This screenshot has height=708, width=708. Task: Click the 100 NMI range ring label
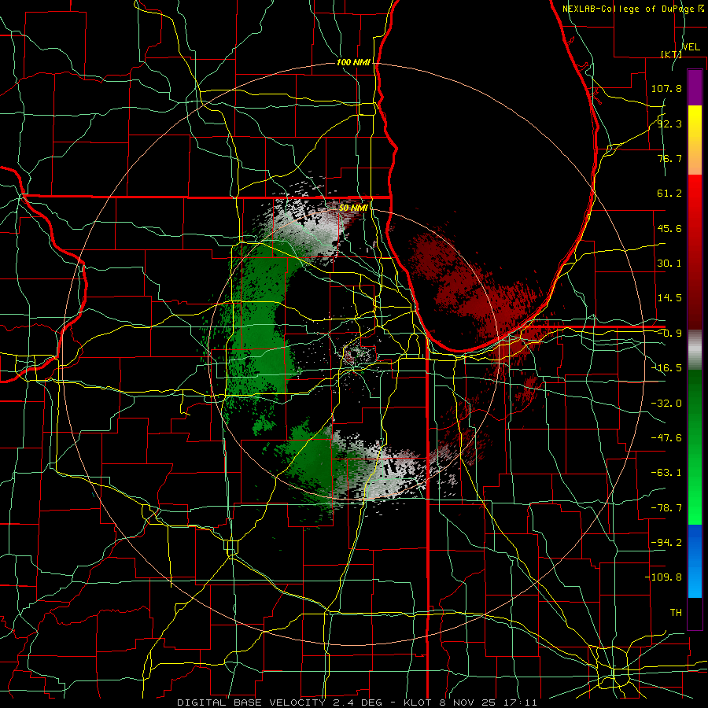353,62
